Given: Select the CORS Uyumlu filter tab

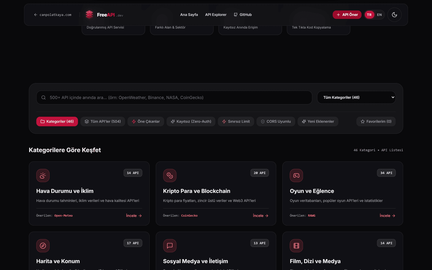Looking at the screenshot, I should point(276,122).
